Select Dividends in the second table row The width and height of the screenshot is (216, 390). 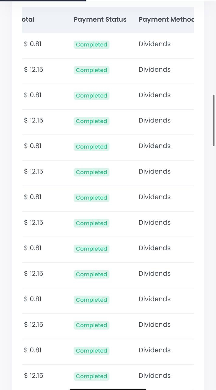coord(155,69)
